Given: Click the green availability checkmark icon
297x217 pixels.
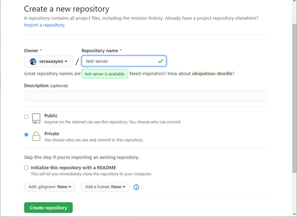Looking at the screenshot, I should [x=160, y=61].
